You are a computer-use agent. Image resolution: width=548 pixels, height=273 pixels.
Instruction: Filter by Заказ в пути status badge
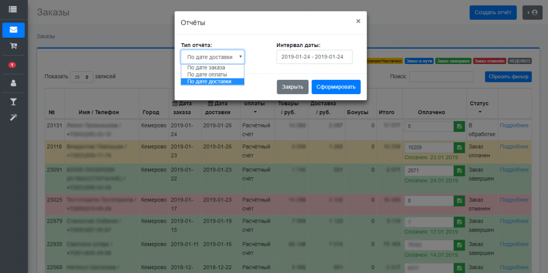coord(419,61)
